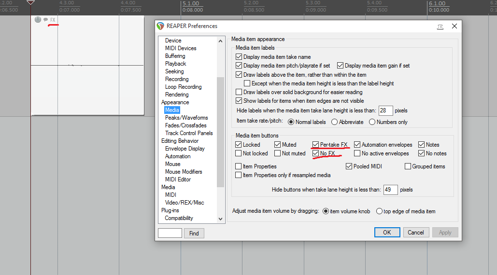Select Abbreviate take rate/pitch option

click(334, 122)
